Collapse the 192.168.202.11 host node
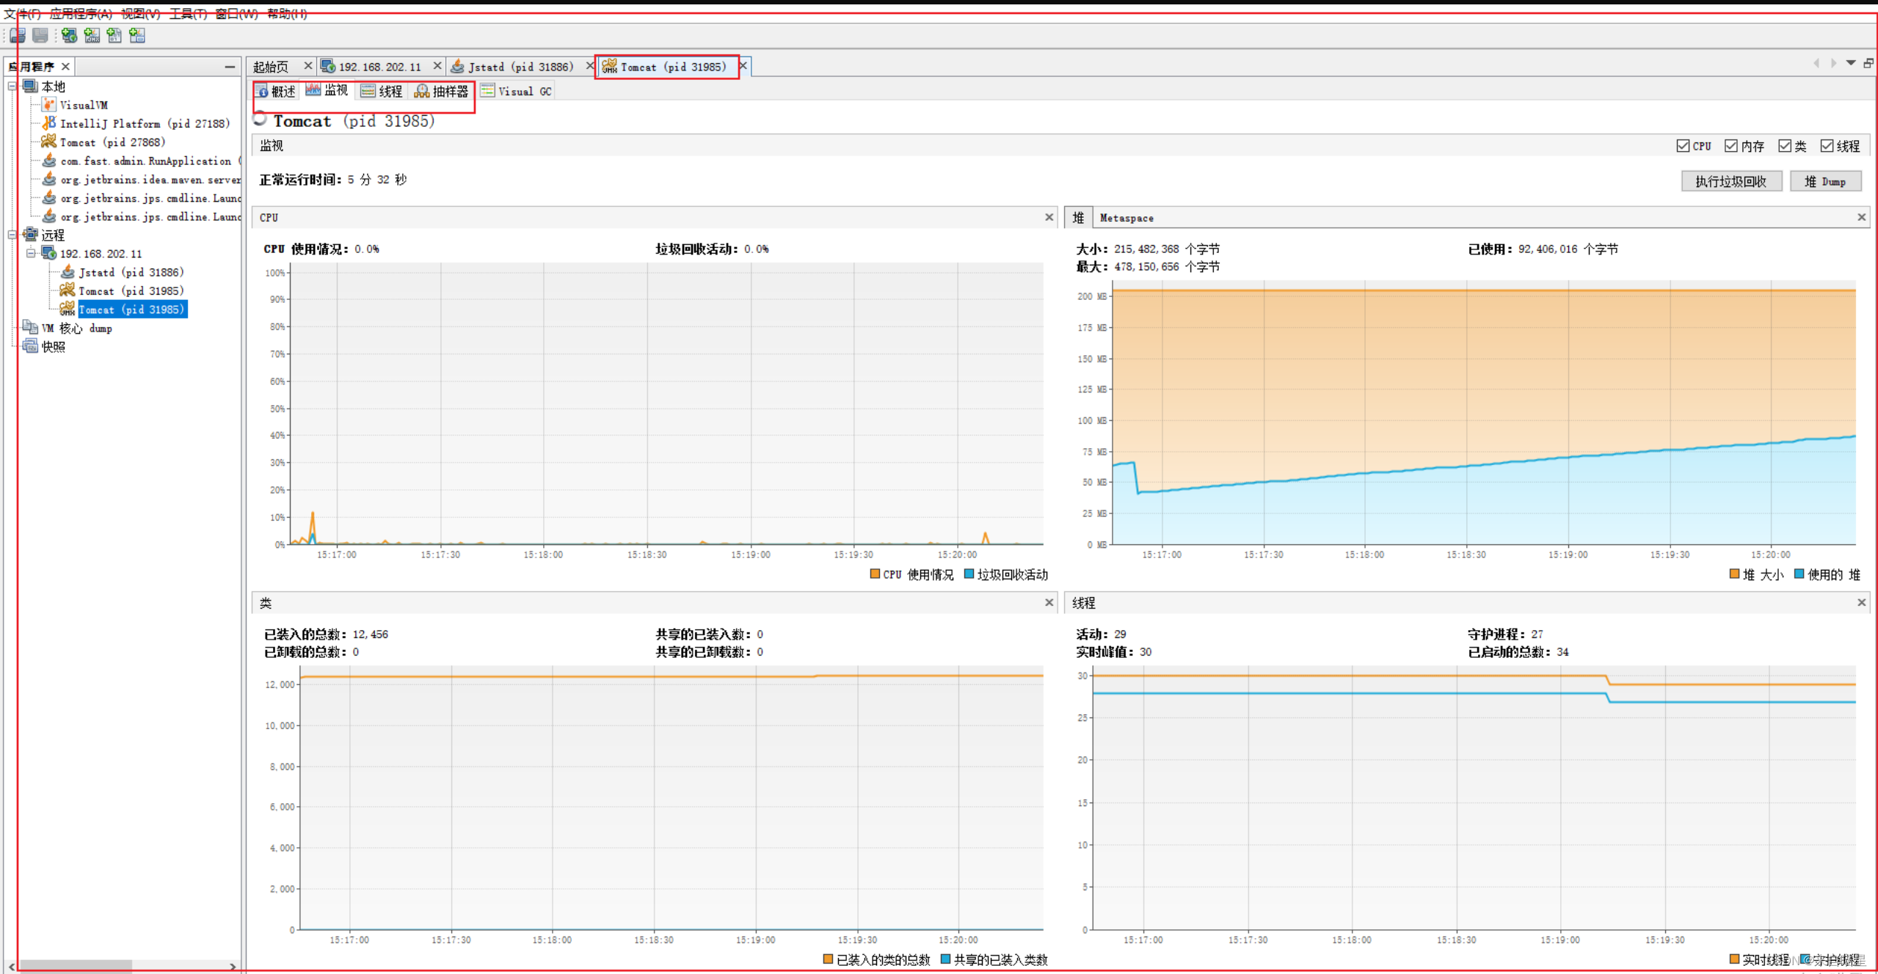Image resolution: width=1878 pixels, height=974 pixels. [x=31, y=254]
